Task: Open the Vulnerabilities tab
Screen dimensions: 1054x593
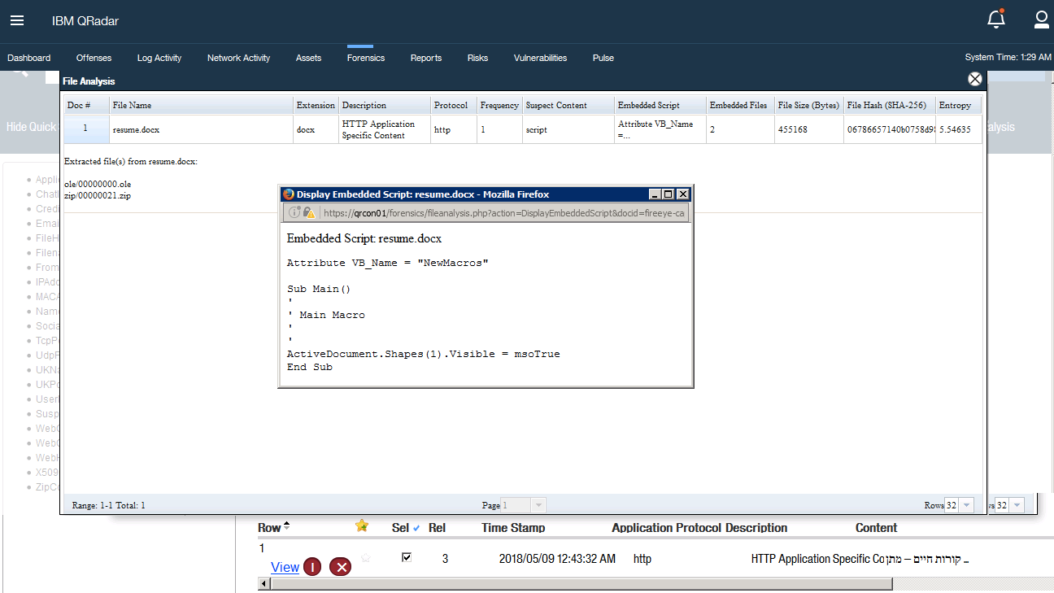Action: (x=540, y=58)
